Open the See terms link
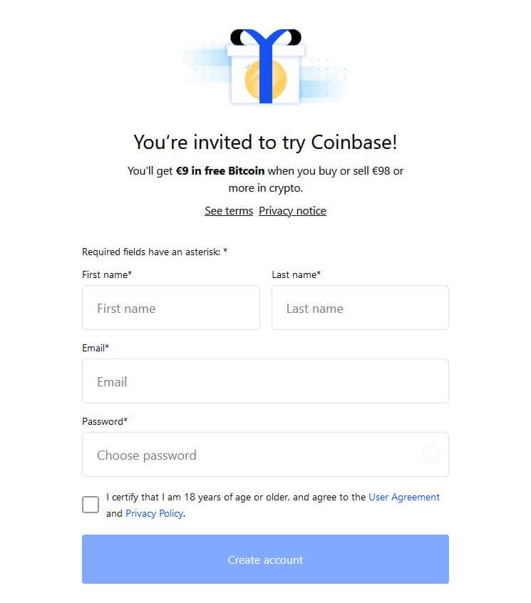This screenshot has height=603, width=531. 229,211
